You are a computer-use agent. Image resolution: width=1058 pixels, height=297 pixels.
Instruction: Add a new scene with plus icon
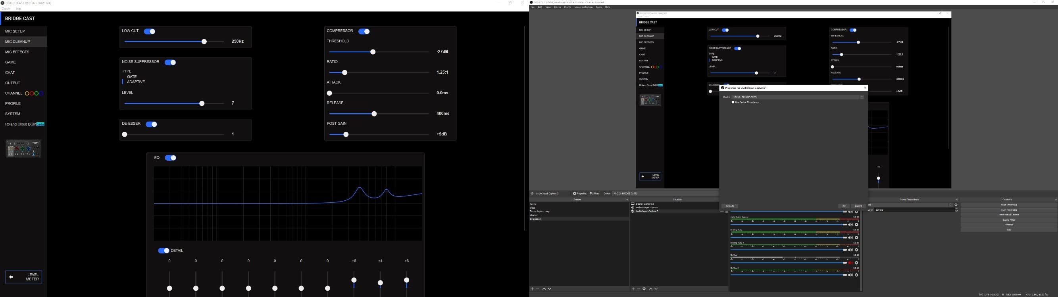coord(532,289)
